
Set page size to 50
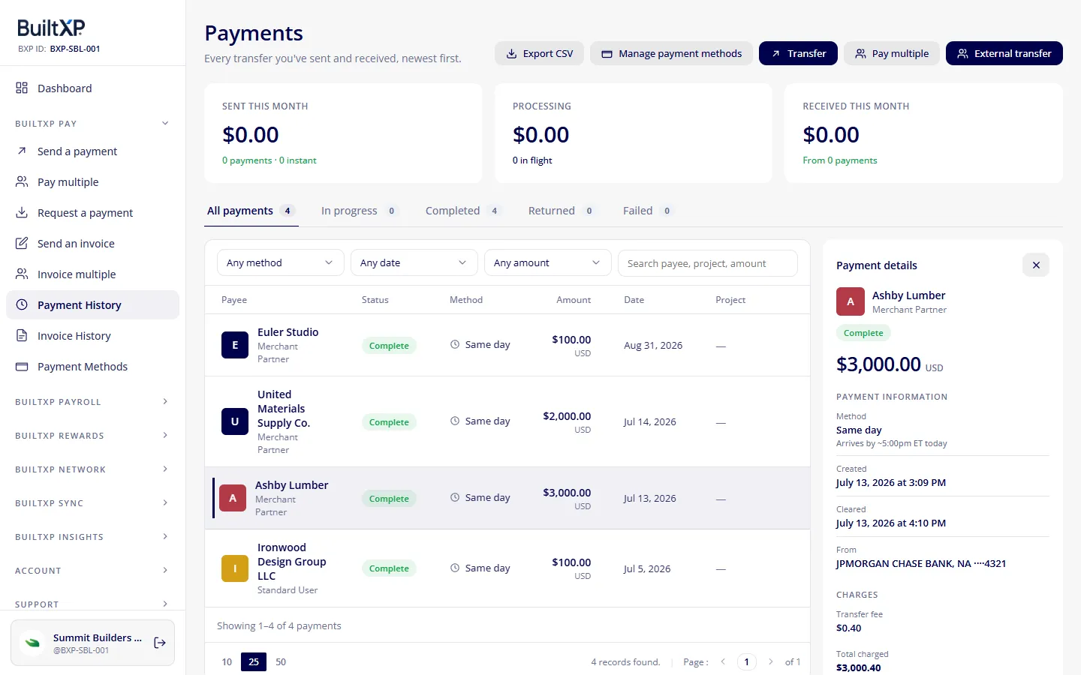(x=281, y=661)
